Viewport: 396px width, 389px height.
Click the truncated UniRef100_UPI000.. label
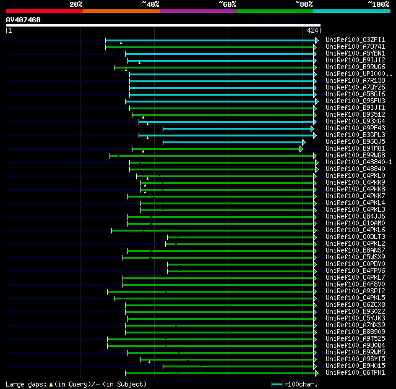(359, 74)
